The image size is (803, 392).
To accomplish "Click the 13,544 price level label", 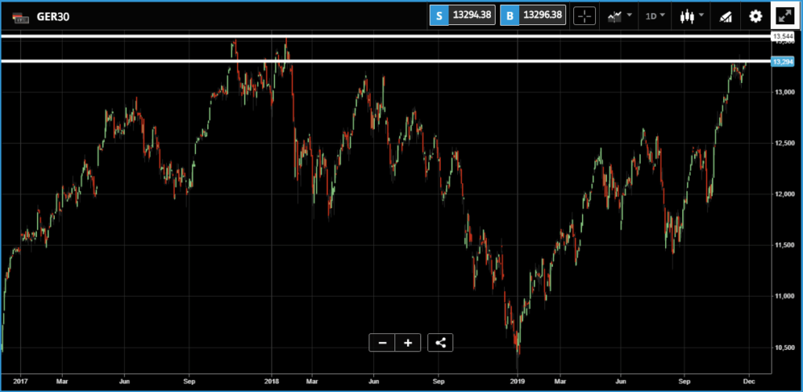I will (783, 36).
